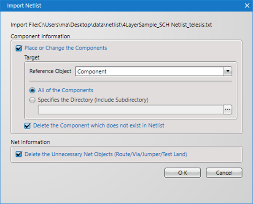The width and height of the screenshot is (253, 204).
Task: Click the Reference Object label
Action: [x=51, y=71]
